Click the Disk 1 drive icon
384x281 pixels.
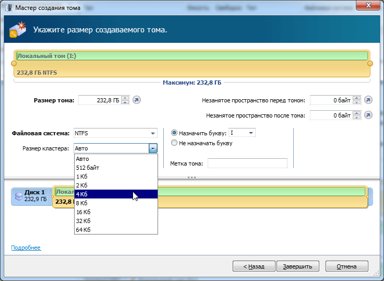[x=18, y=196]
